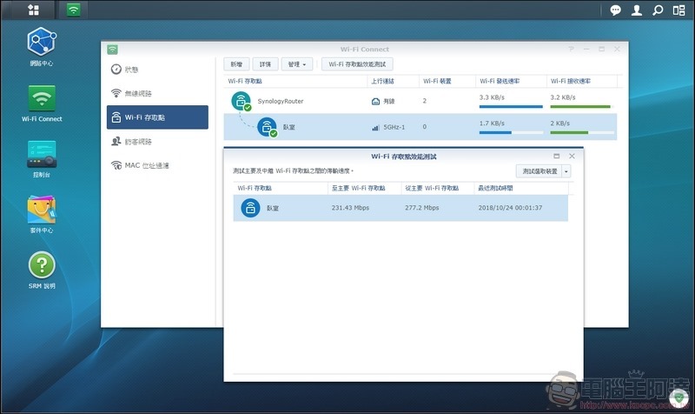
Task: Select the 狀態 sidebar item
Action: coord(157,70)
